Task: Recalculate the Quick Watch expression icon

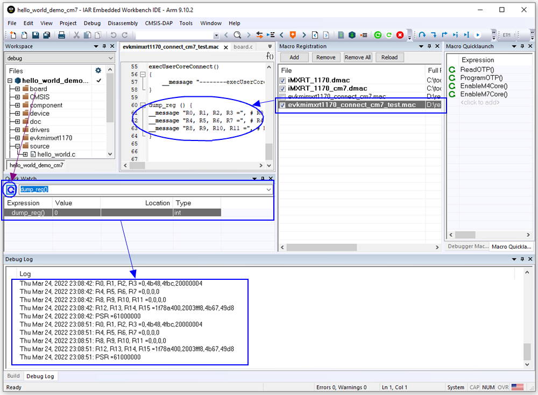Action: [11, 189]
